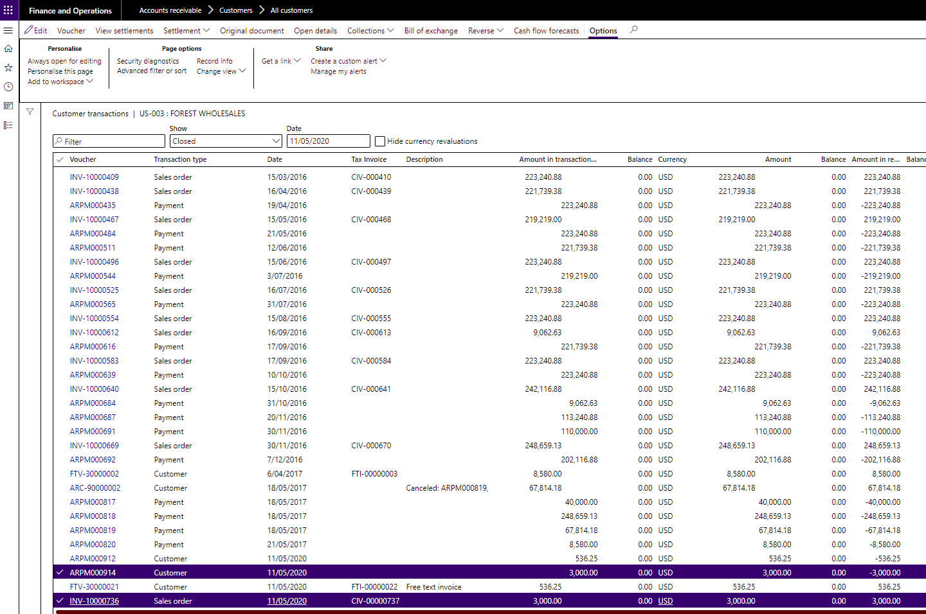Deselect row ARPM000914 checkmark

point(60,573)
